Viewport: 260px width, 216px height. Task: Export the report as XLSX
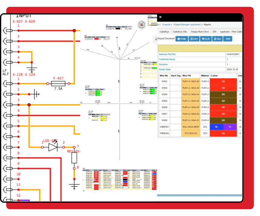205,39
